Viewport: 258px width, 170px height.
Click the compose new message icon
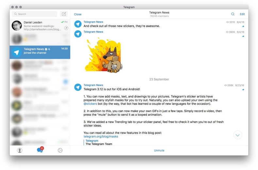tap(64, 14)
